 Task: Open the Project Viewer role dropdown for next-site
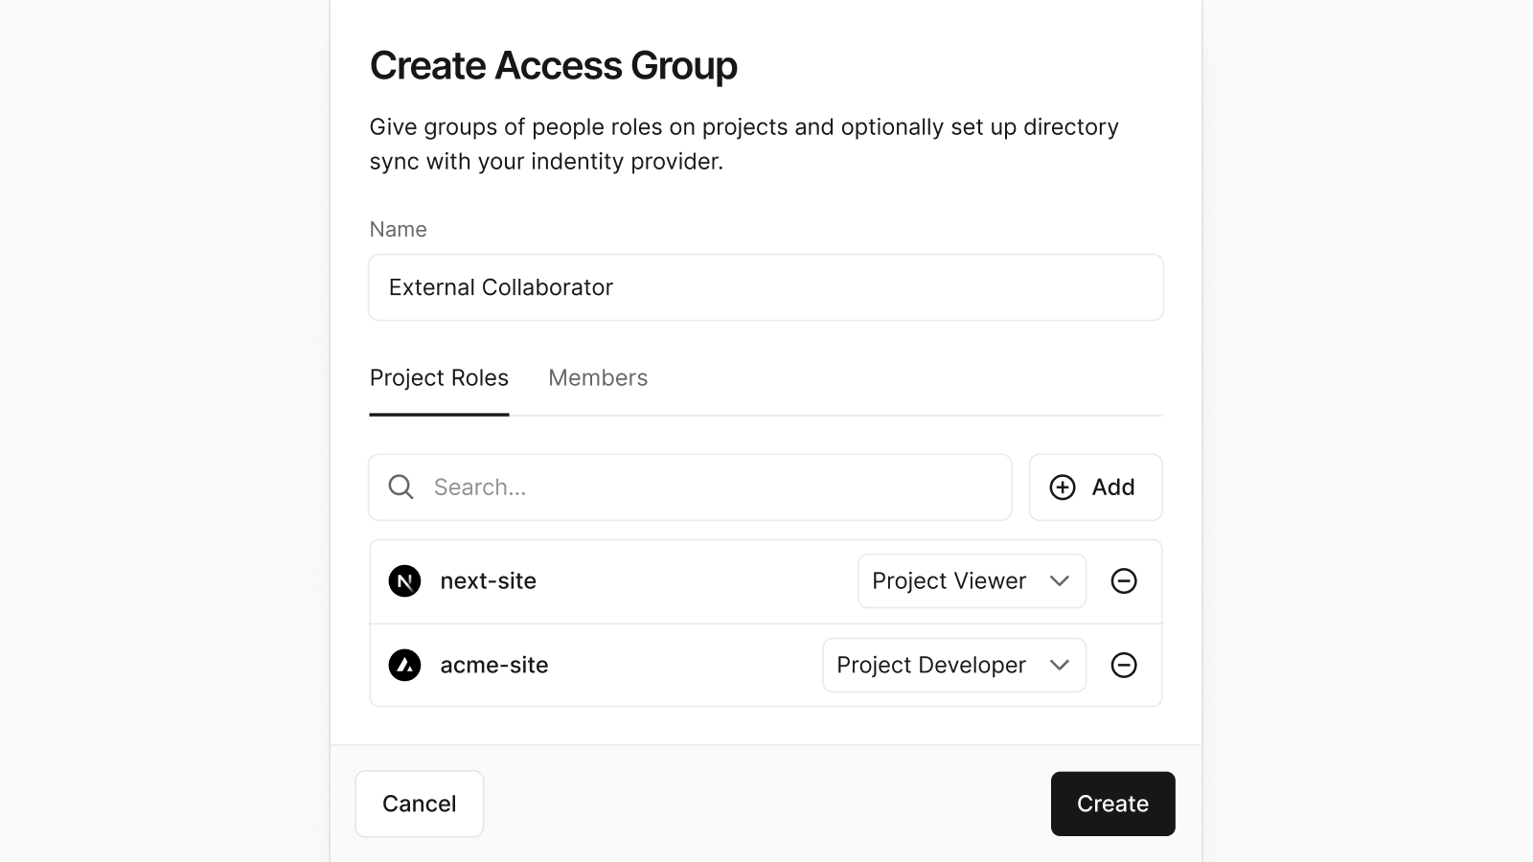(971, 580)
